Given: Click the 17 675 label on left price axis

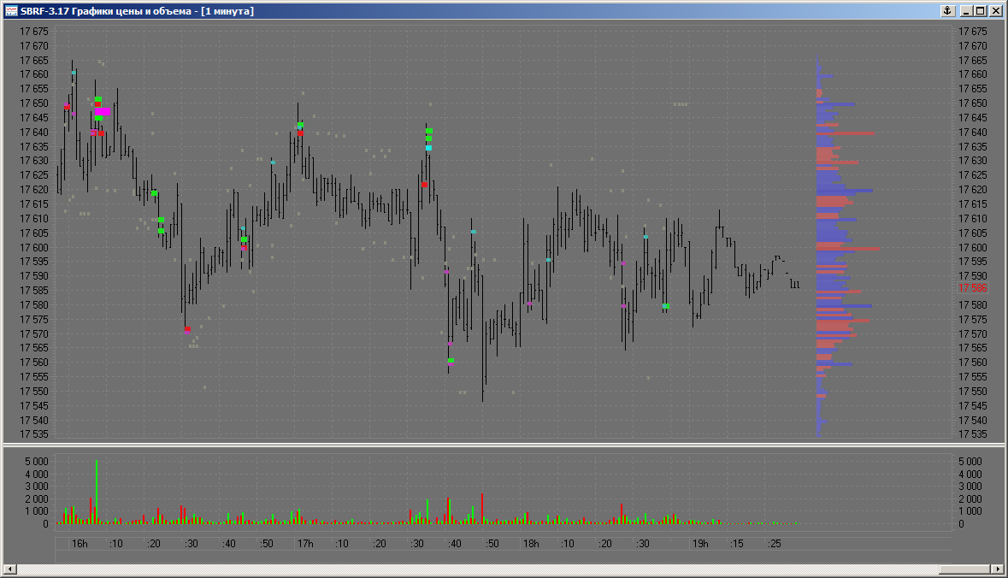Looking at the screenshot, I should click(x=34, y=32).
